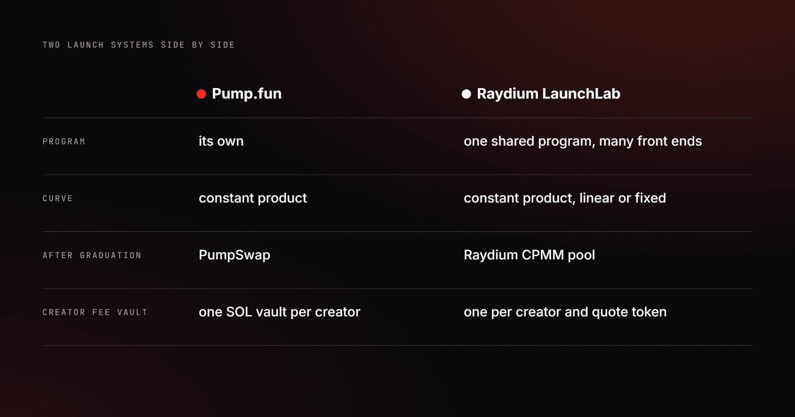Image resolution: width=795 pixels, height=417 pixels.
Task: Click the PROGRAM row label
Action: pyautogui.click(x=64, y=141)
